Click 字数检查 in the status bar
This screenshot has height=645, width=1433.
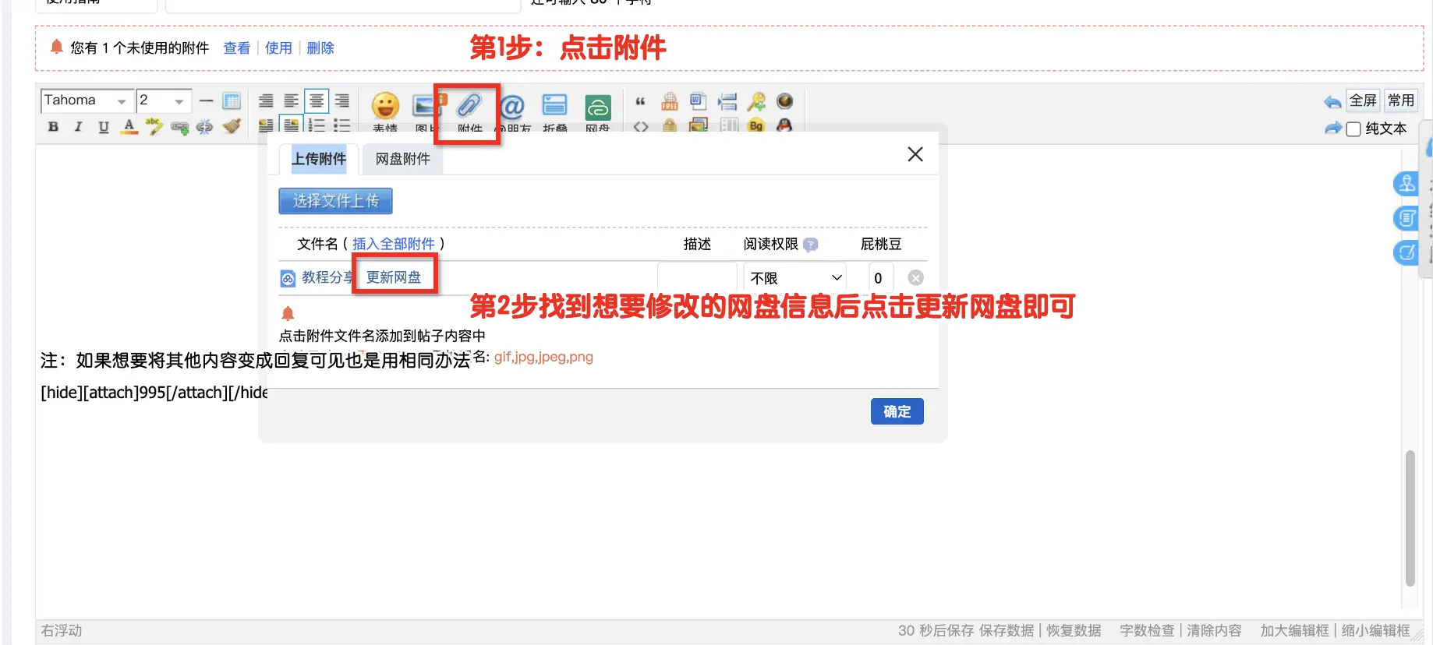coord(1147,630)
